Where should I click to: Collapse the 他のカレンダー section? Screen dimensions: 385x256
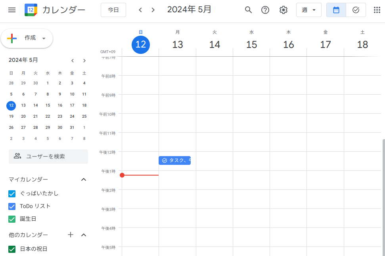click(84, 235)
